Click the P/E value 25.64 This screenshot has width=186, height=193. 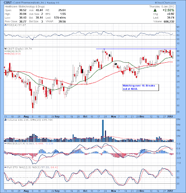pyautogui.click(x=62, y=10)
